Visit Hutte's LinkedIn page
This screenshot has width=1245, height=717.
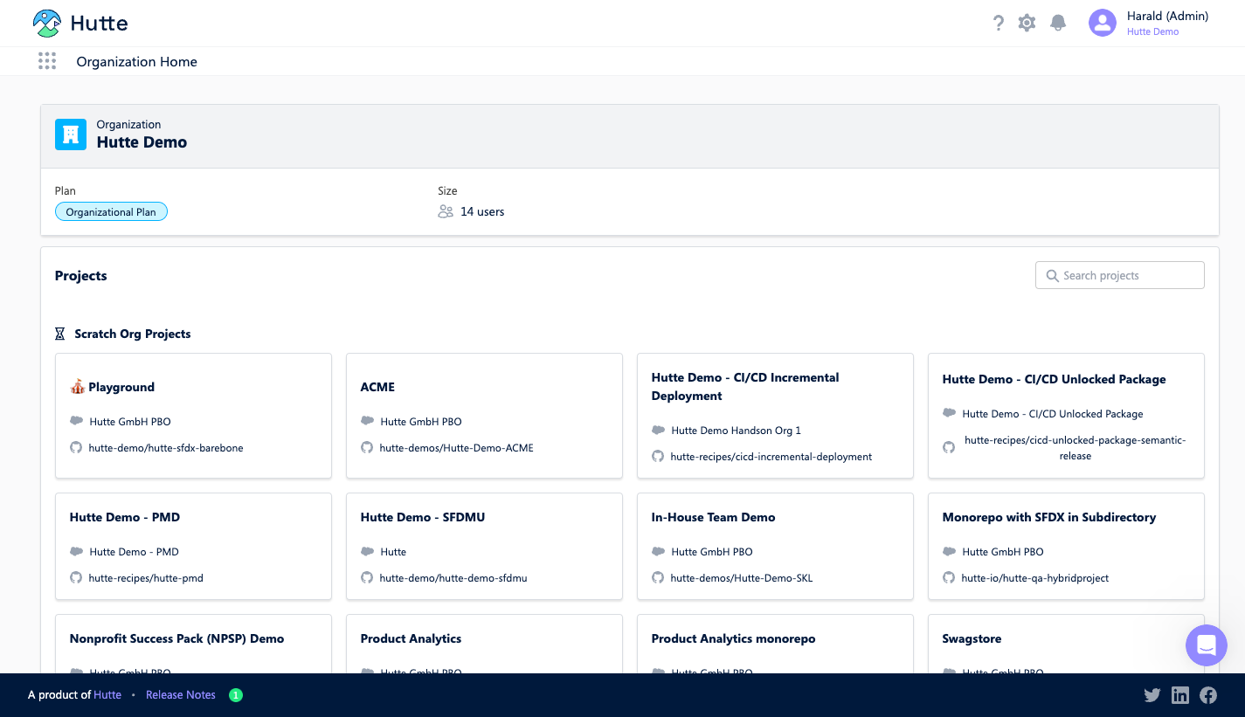tap(1180, 695)
